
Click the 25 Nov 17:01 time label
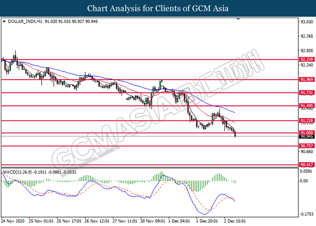point(69,221)
